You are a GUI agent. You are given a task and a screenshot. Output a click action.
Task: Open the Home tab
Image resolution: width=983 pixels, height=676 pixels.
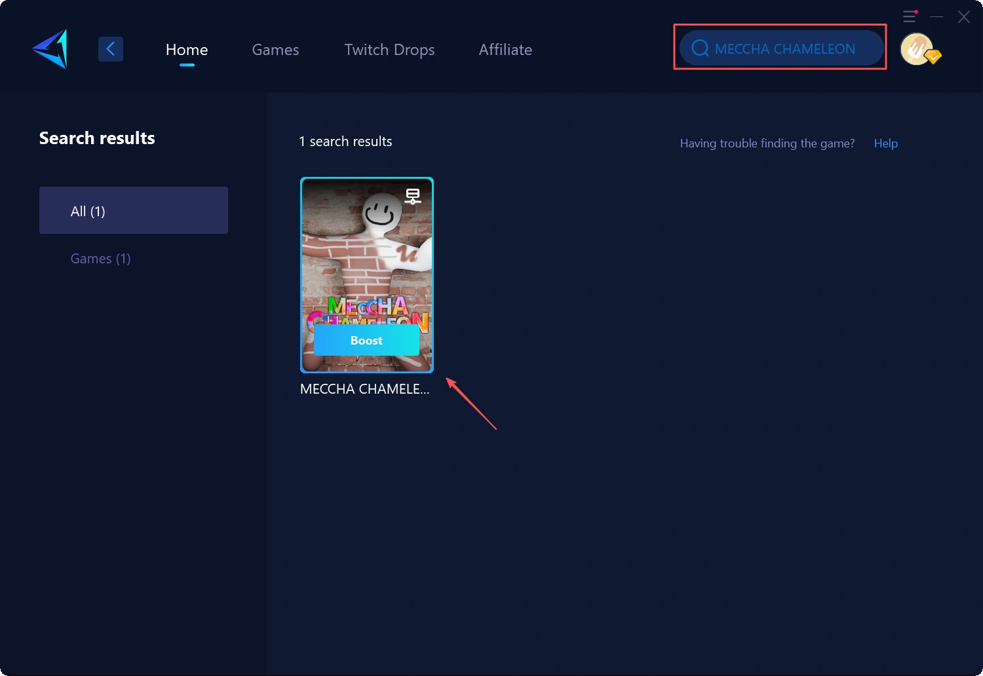pyautogui.click(x=187, y=50)
